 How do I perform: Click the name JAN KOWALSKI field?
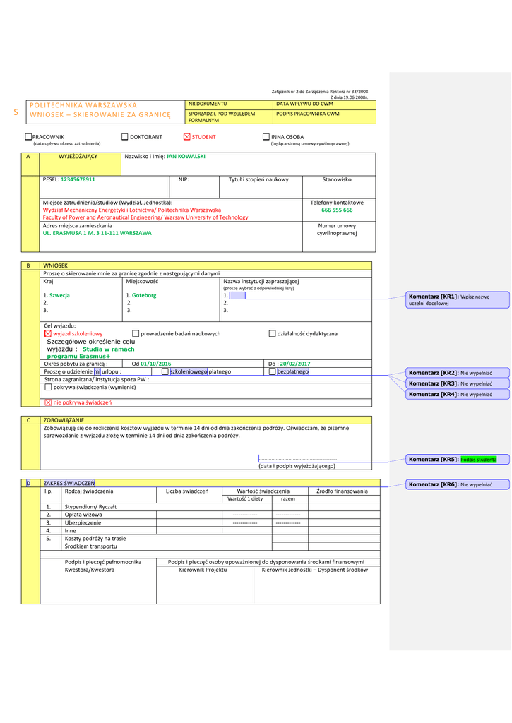pyautogui.click(x=186, y=156)
